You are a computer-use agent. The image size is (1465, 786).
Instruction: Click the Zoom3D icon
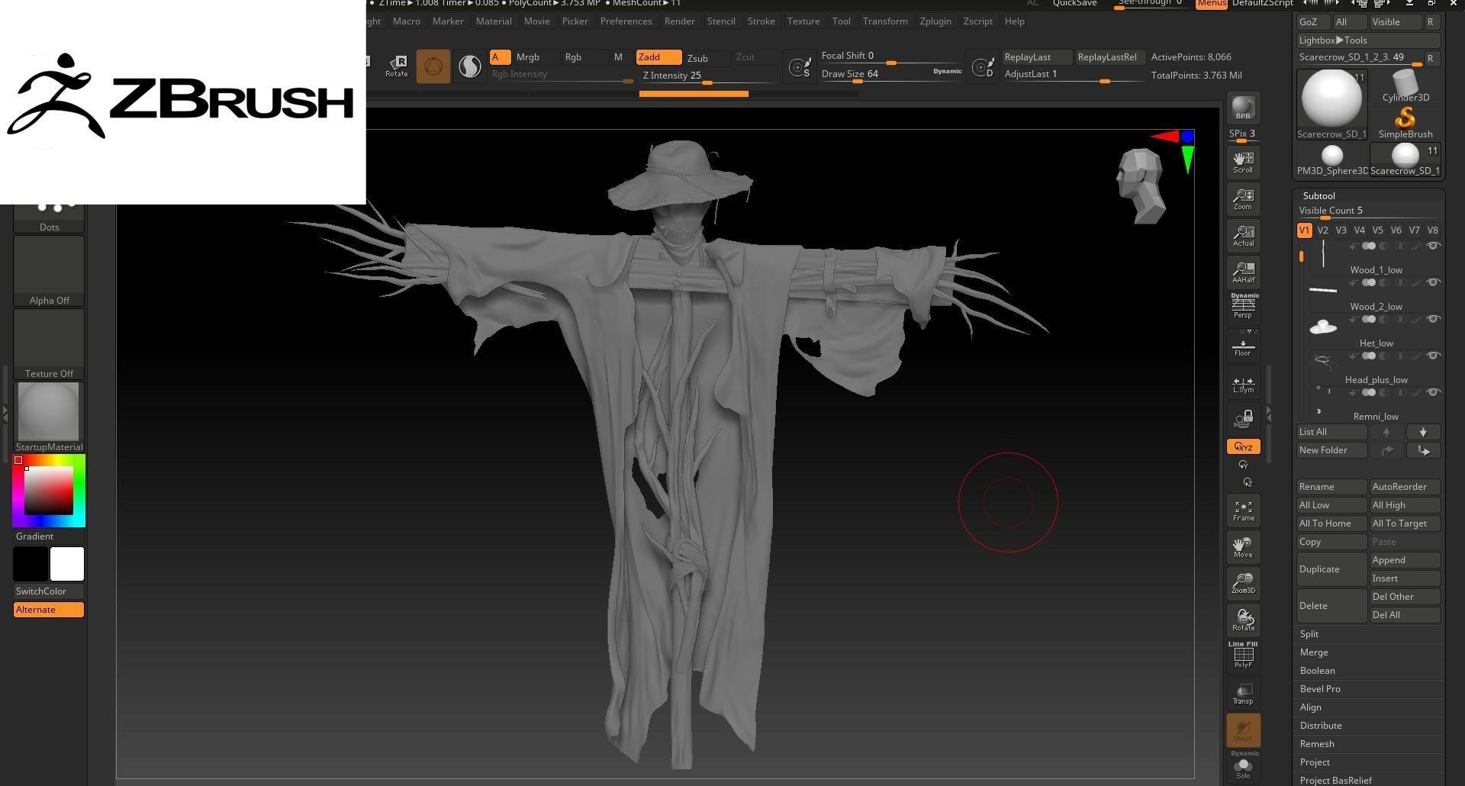point(1243,583)
